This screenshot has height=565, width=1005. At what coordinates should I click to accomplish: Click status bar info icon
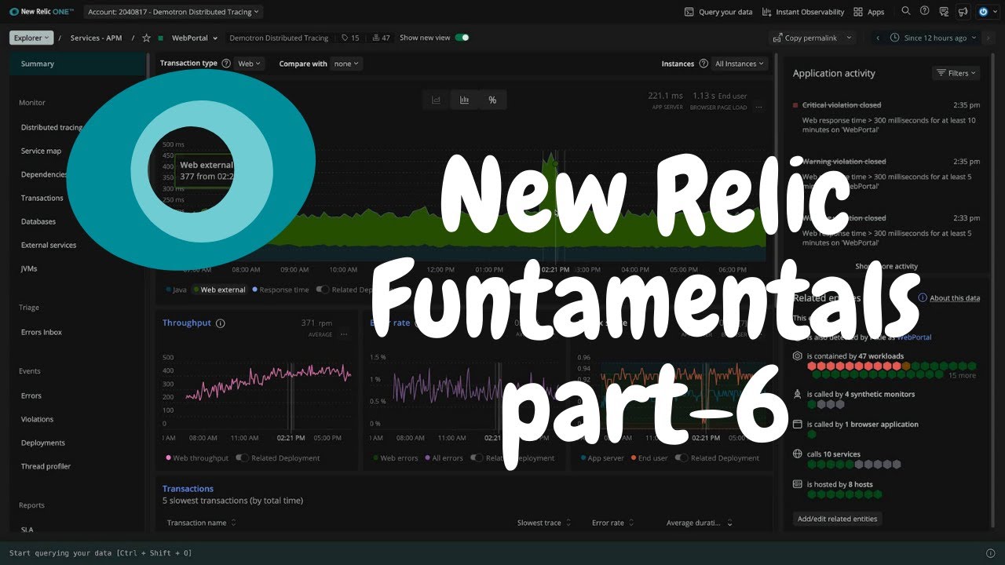[990, 553]
